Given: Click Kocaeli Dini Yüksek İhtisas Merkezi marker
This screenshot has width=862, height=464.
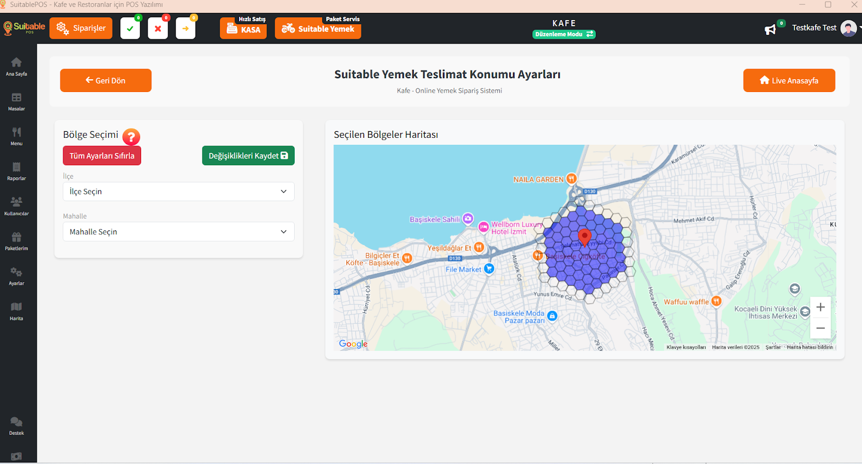Looking at the screenshot, I should tap(805, 312).
